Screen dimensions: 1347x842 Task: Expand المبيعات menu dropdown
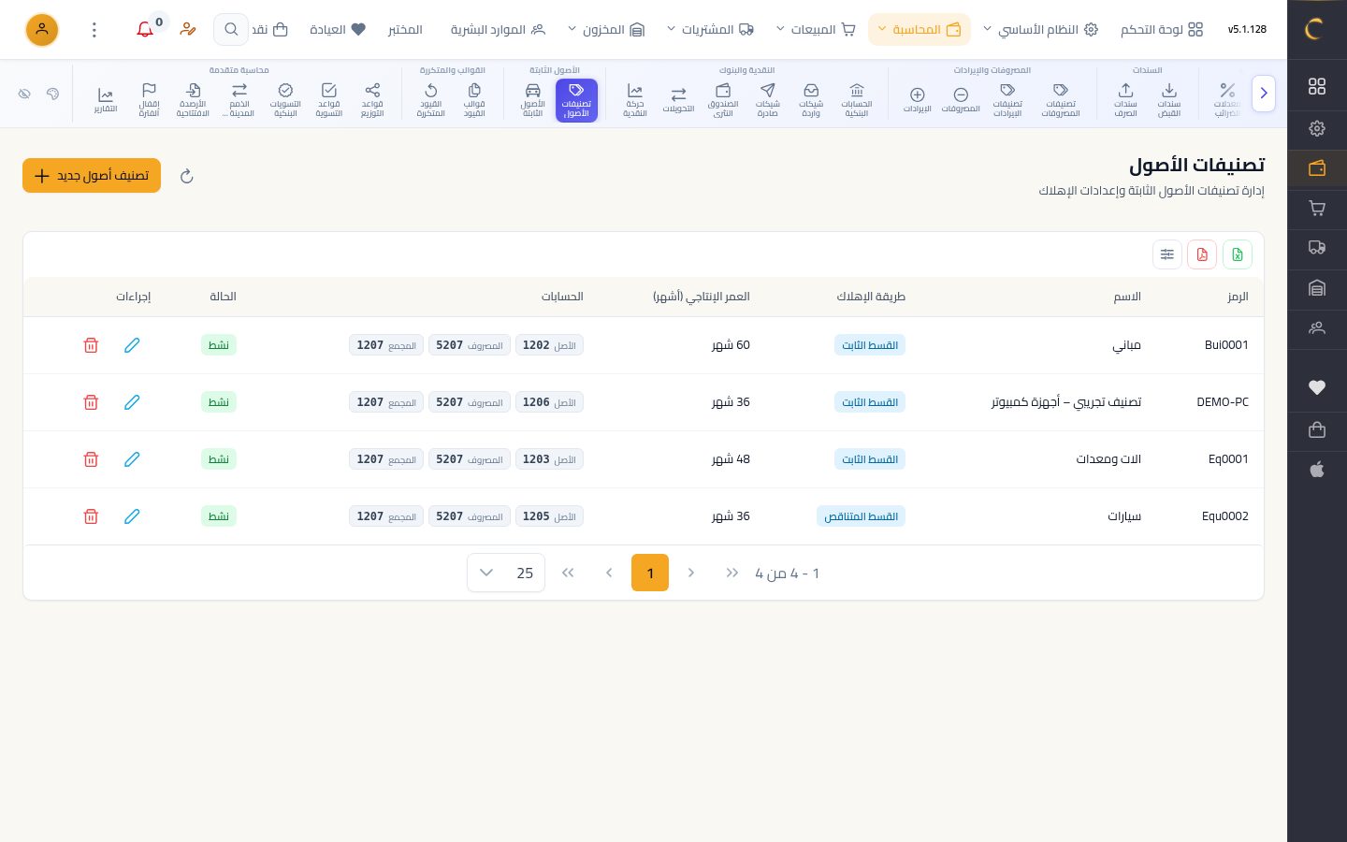point(816,30)
